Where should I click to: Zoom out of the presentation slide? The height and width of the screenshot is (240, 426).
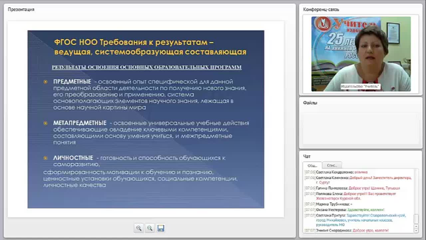tap(150, 228)
